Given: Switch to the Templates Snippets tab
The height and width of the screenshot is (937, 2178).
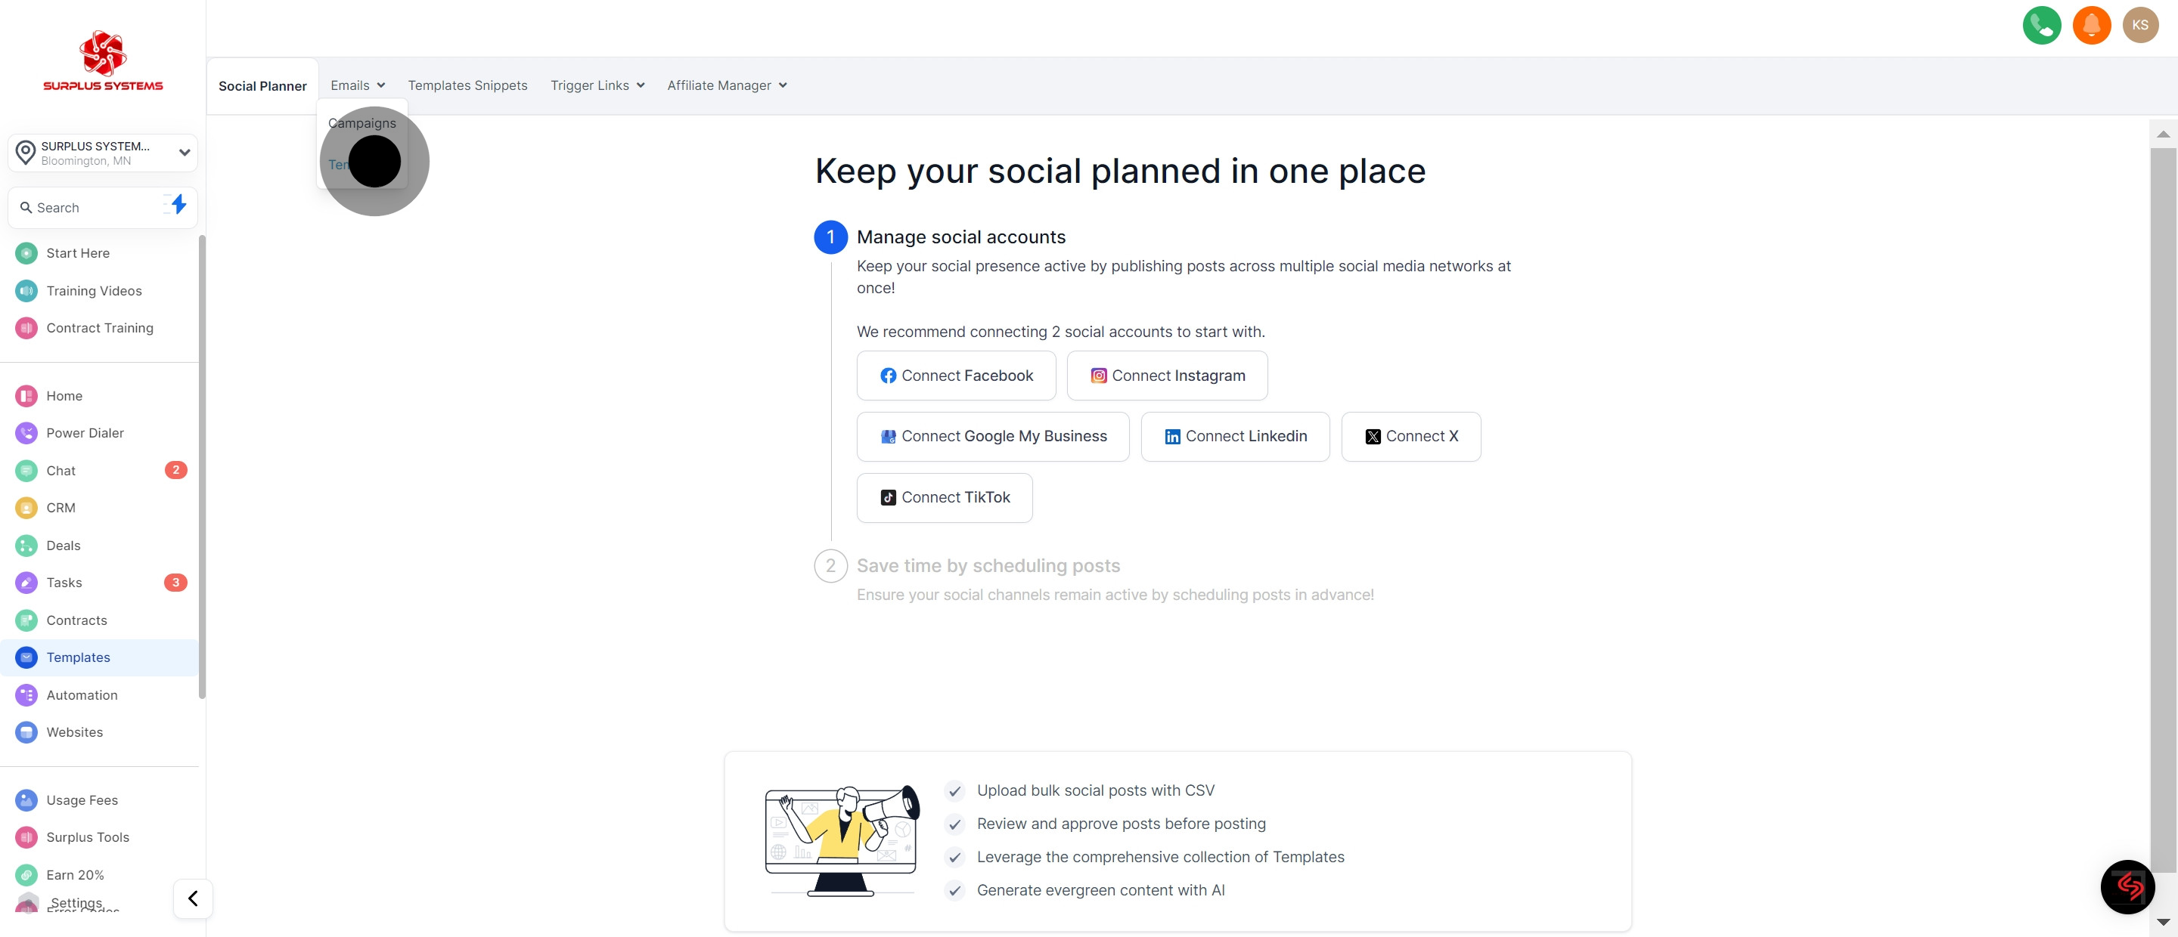Looking at the screenshot, I should 467,85.
